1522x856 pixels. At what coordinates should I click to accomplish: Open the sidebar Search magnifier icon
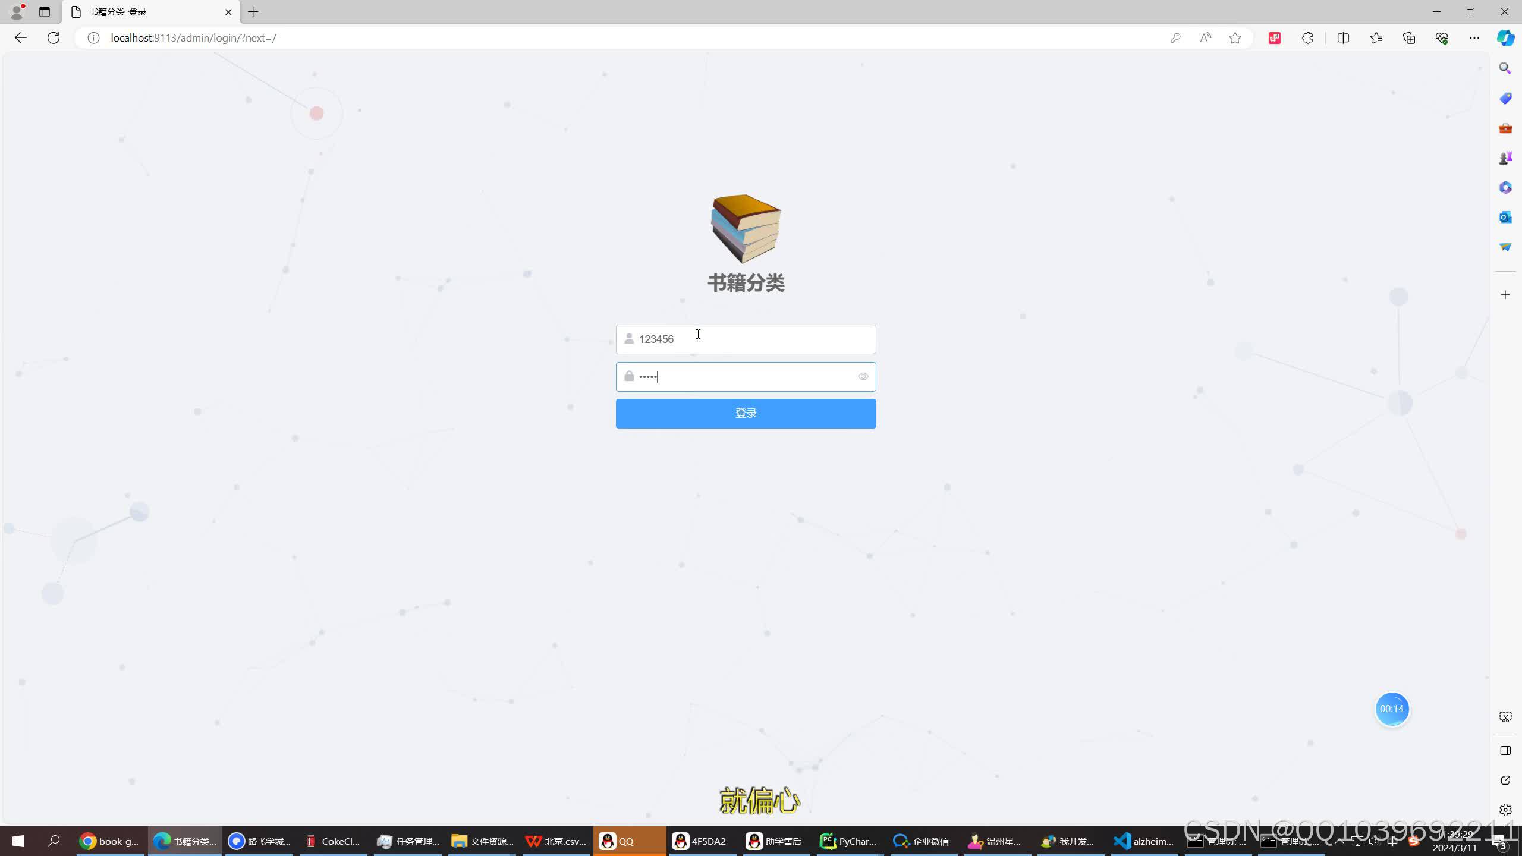click(x=1505, y=68)
